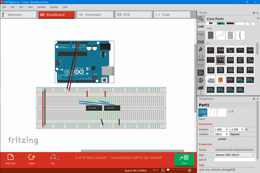Screen dimensions: 260x173
Task: Open the parts search with the magnifier icon
Action: click(x=201, y=19)
